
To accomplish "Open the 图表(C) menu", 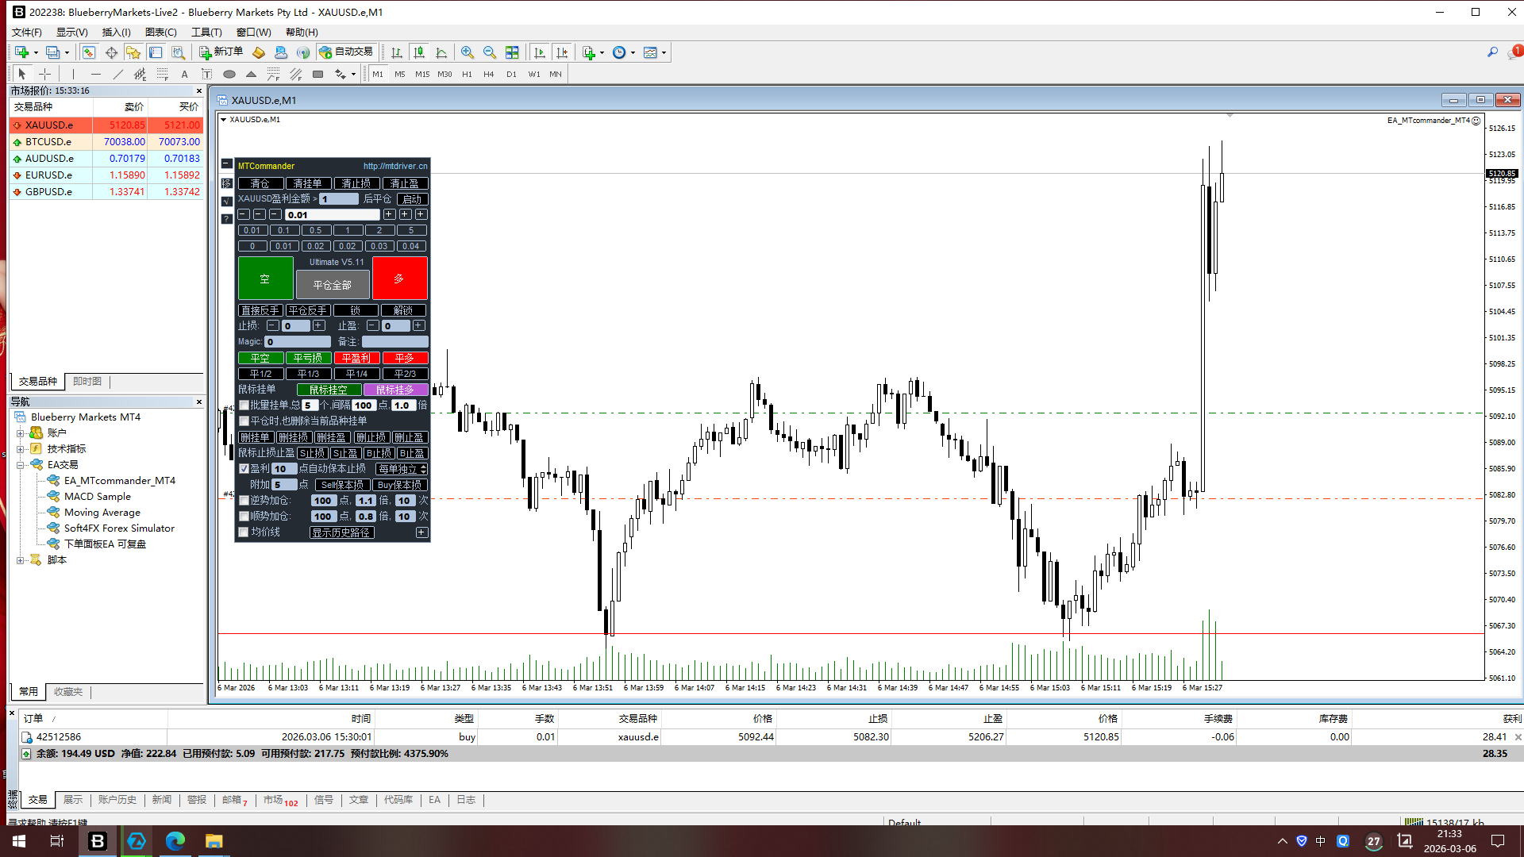I will point(161,33).
